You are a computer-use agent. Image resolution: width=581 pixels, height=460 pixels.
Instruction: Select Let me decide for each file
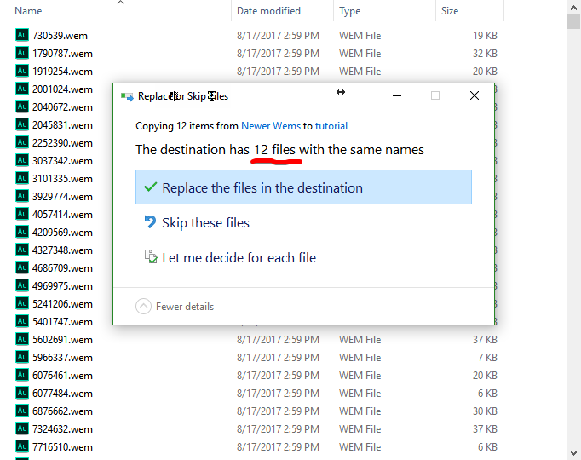239,258
